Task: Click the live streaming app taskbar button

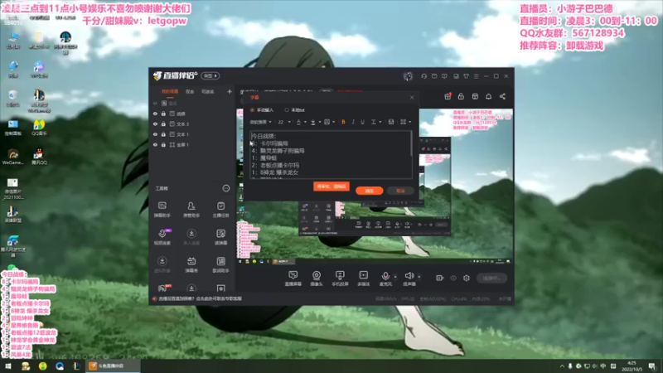Action: (114, 366)
